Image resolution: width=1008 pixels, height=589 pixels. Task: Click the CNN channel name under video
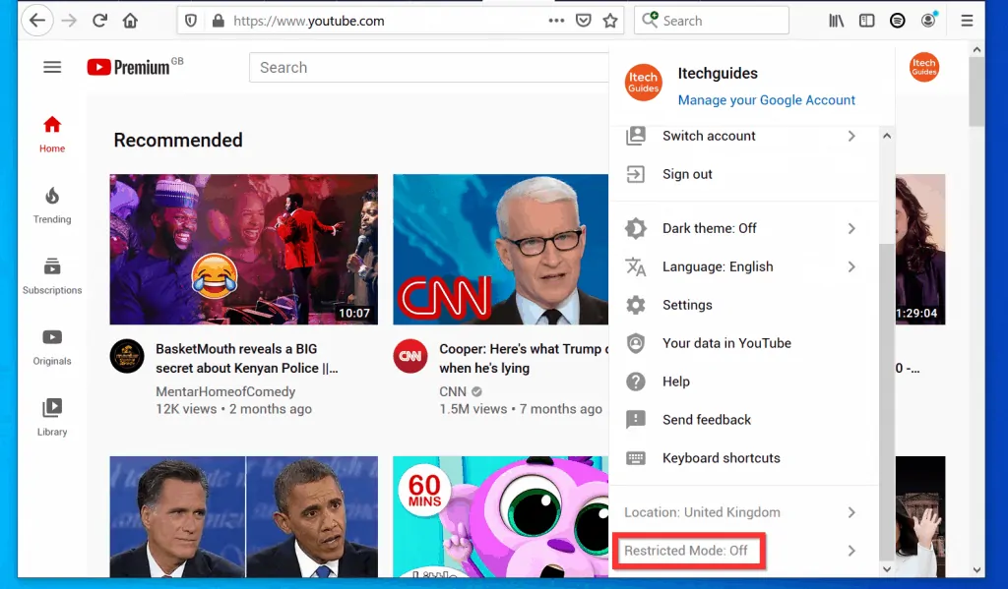pyautogui.click(x=453, y=391)
